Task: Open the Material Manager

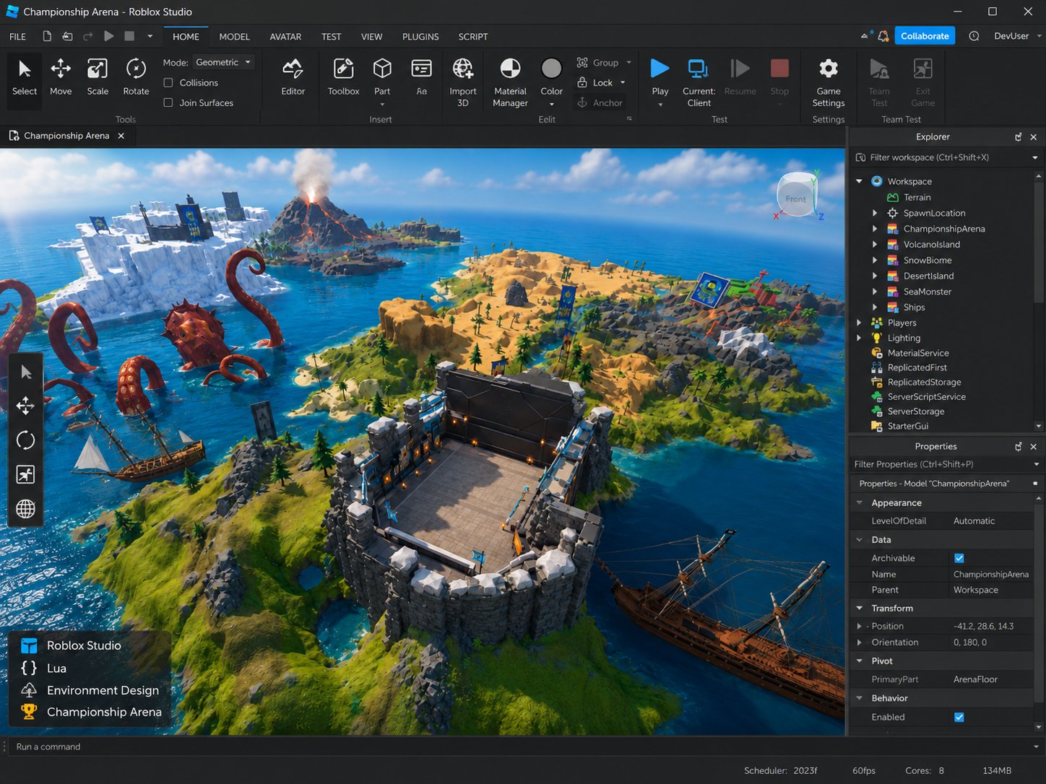Action: [x=510, y=83]
